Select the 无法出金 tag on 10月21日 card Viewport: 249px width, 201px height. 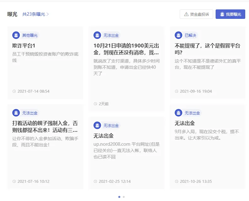pos(111,35)
